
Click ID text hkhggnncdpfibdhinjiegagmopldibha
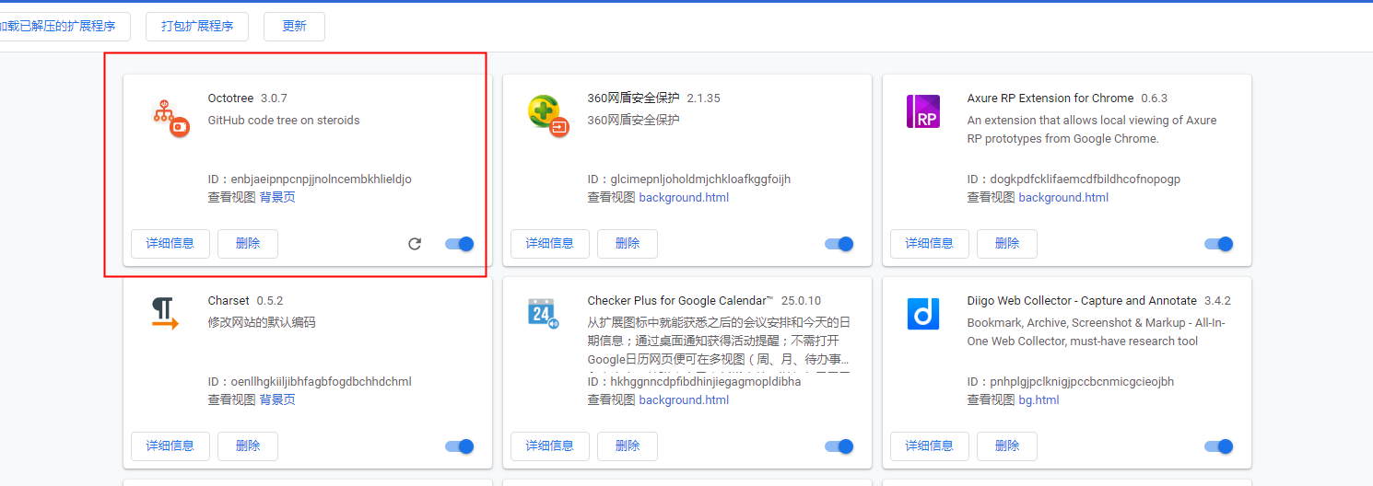click(706, 381)
